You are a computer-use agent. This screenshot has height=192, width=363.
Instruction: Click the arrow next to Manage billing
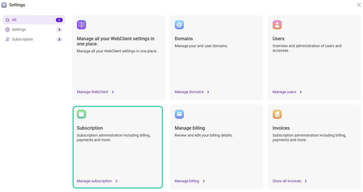204,181
